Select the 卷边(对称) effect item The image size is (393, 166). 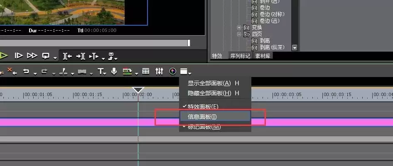(272, 14)
